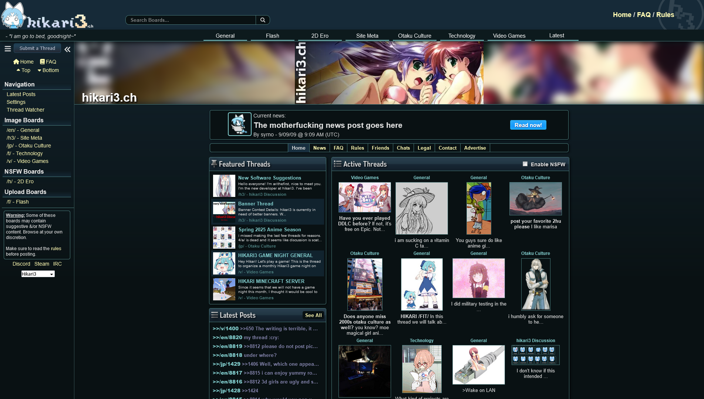
Task: Click the hikari3 mascot logo
Action: click(x=14, y=16)
